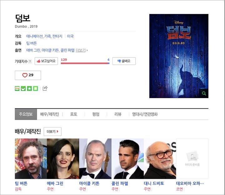
Task: Click the green star bookmark icon
Action: pyautogui.click(x=29, y=88)
